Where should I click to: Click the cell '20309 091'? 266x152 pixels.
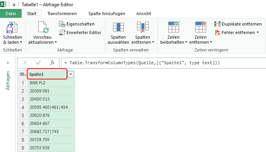point(51,91)
